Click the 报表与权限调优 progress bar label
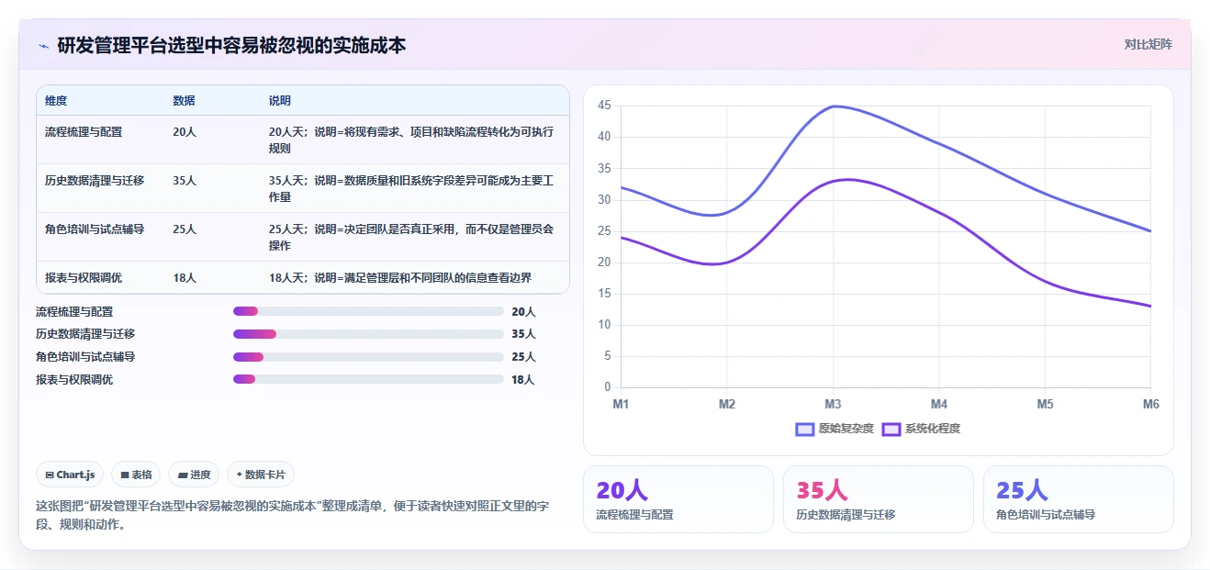 point(74,379)
